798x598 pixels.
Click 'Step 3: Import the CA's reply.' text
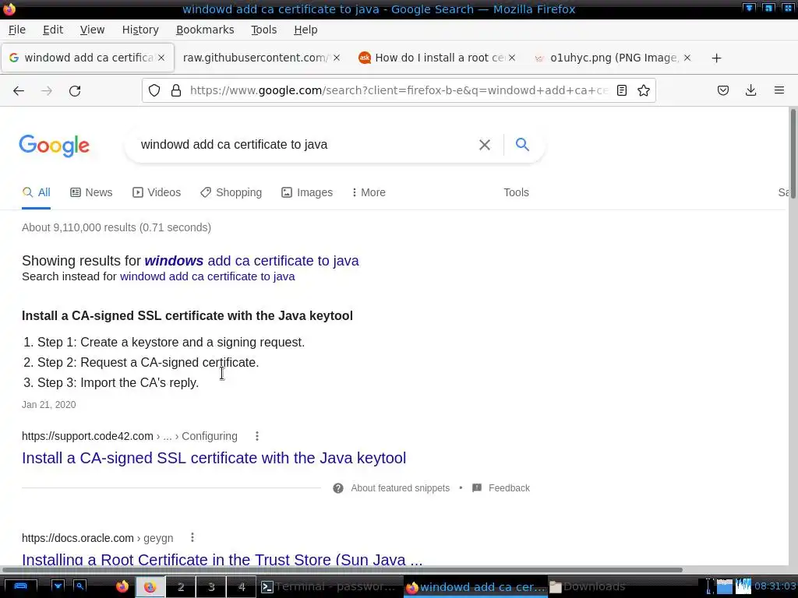pos(118,383)
